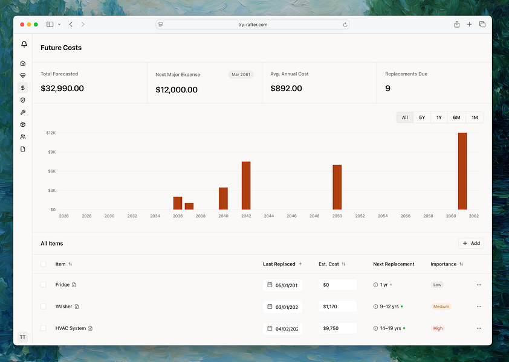
Task: Click the info icon next to 14–19 yrs
Action: 375,328
